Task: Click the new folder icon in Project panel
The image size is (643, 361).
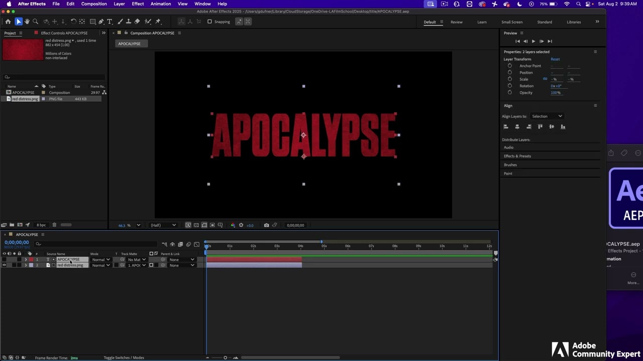Action: 12,225
